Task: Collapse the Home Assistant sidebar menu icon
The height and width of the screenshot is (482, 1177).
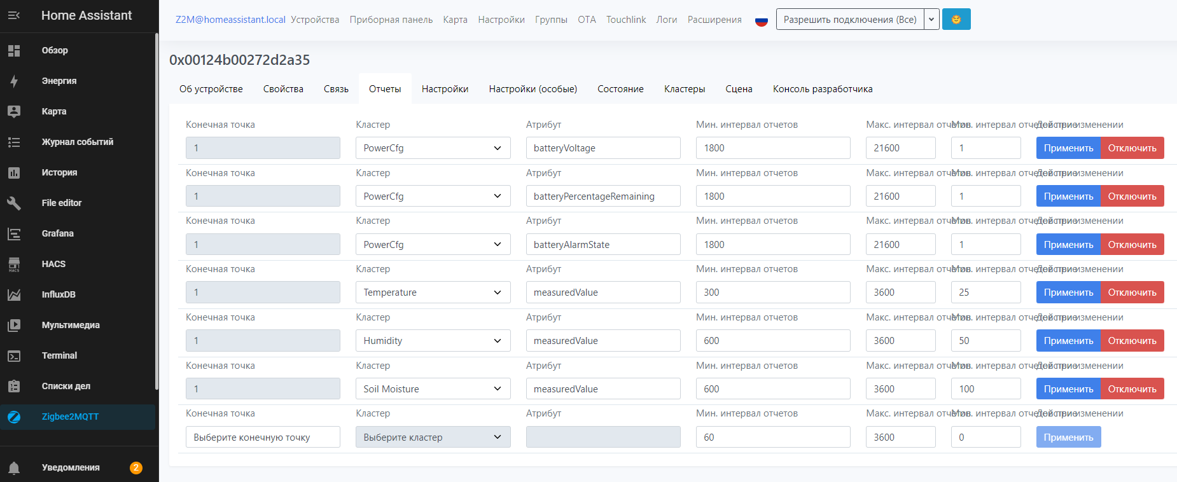Action: point(14,15)
